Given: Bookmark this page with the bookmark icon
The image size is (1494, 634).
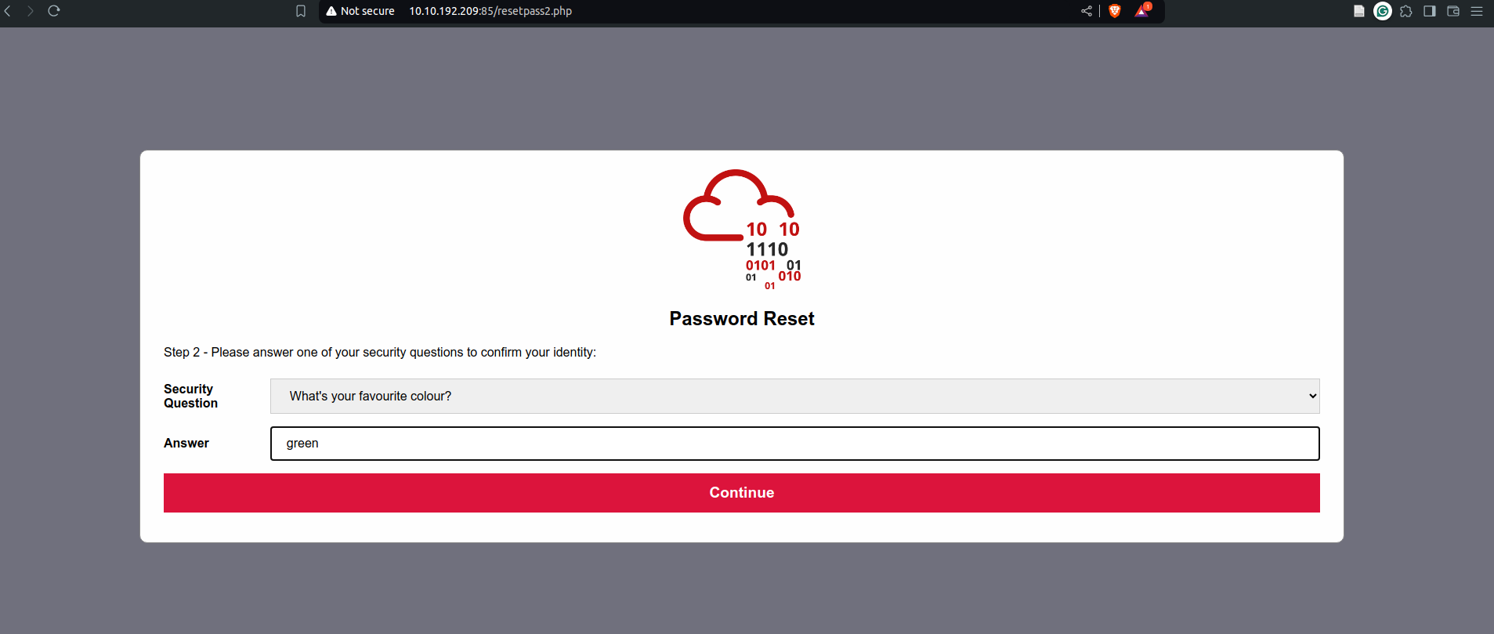Looking at the screenshot, I should click(301, 11).
